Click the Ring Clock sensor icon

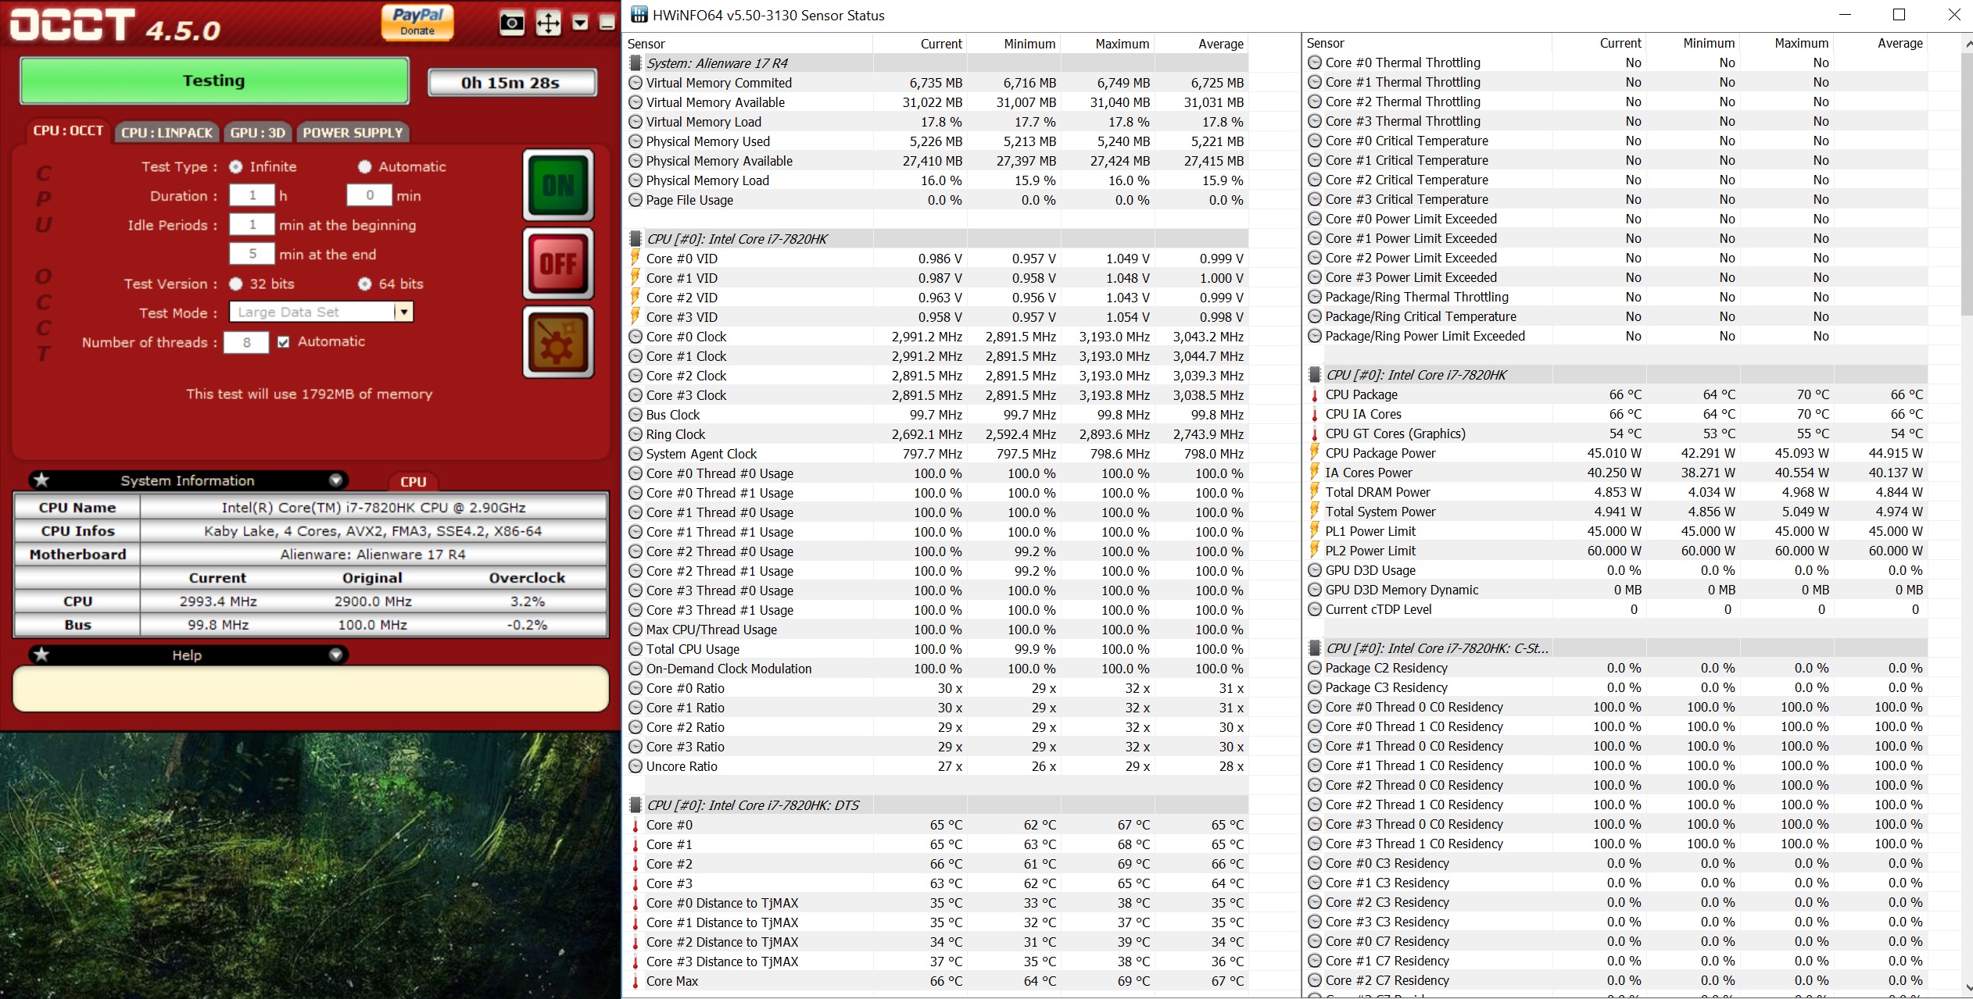click(x=636, y=434)
